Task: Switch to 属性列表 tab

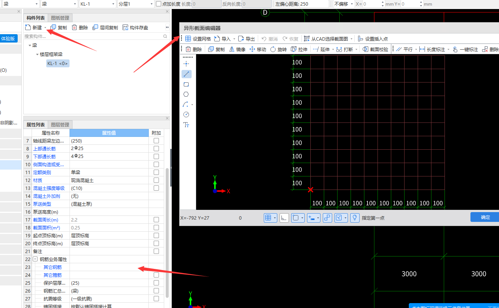Action: (x=36, y=124)
